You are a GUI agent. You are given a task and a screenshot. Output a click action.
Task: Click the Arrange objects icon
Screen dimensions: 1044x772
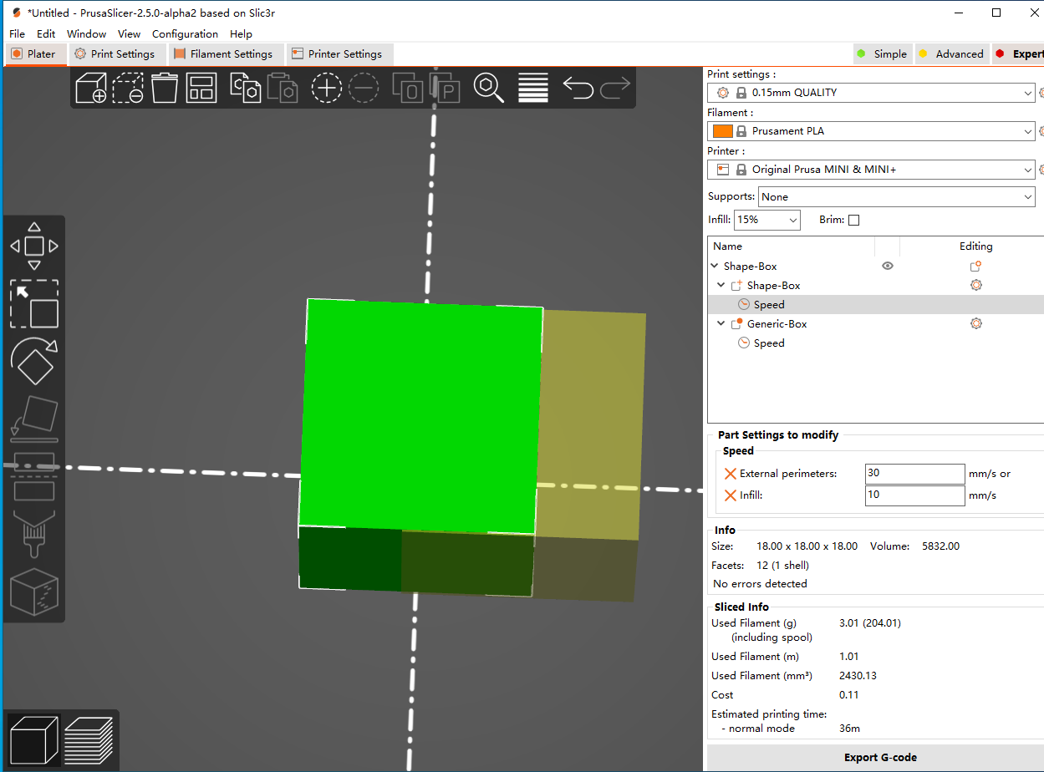coord(201,87)
